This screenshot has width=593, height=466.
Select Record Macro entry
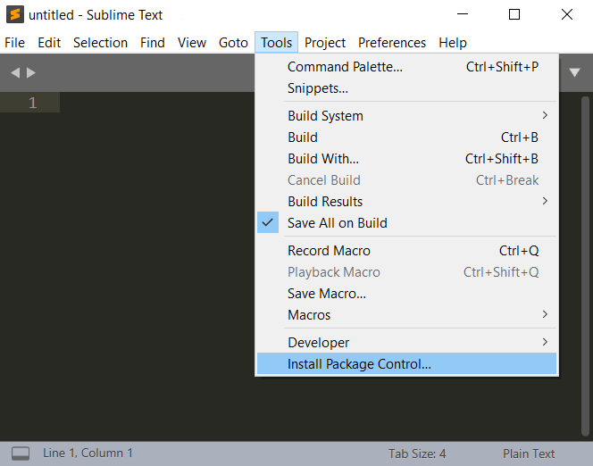[x=406, y=251]
